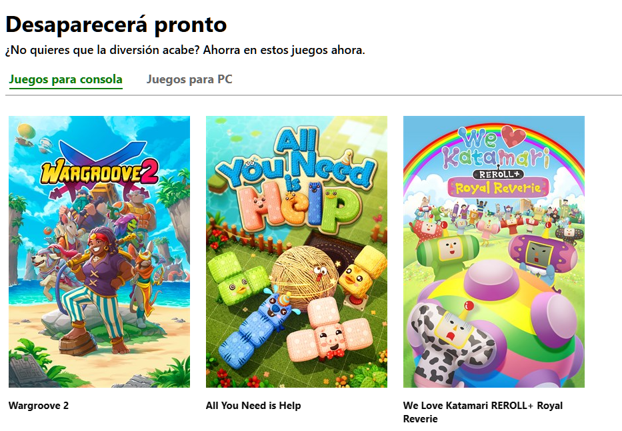Click the Wargroove 2 logo on its cover

coord(99,171)
